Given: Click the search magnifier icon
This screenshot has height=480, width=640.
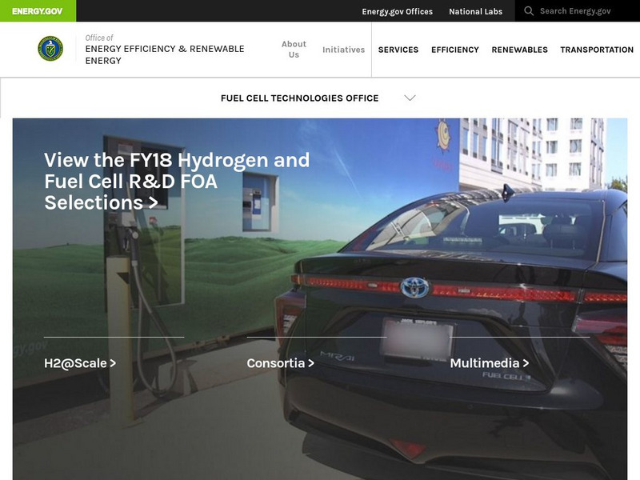Looking at the screenshot, I should click(x=527, y=11).
